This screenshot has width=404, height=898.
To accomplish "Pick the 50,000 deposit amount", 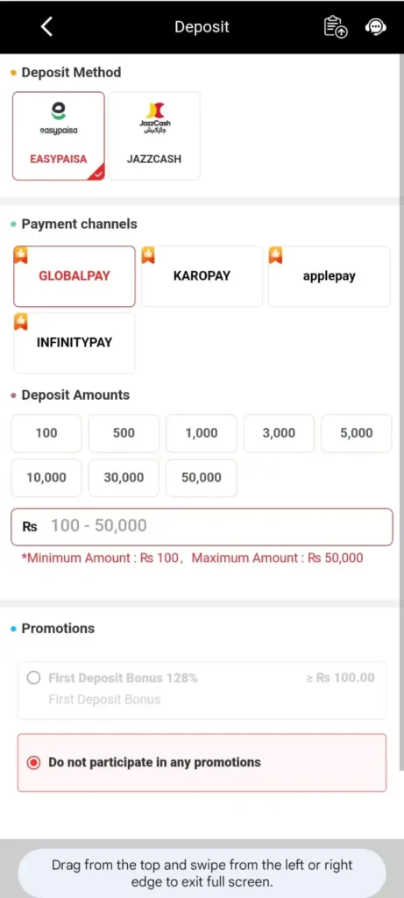I will (202, 478).
